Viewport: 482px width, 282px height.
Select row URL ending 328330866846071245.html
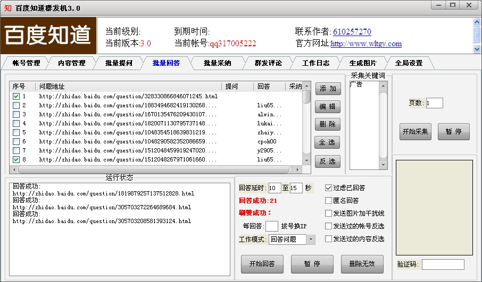[x=128, y=96]
